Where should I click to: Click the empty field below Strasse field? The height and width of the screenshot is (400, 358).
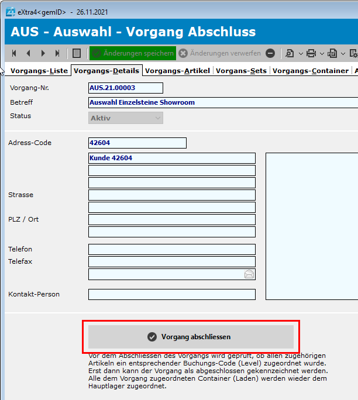[x=172, y=207]
